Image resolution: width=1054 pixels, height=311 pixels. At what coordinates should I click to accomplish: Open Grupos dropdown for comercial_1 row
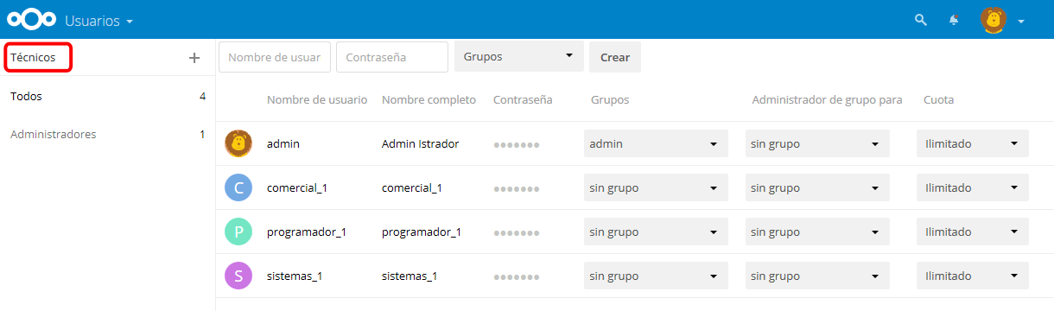656,187
